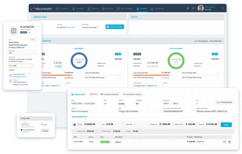Click the Total Deposit Amount $ 16,830.00
The width and height of the screenshot is (242, 154).
(45, 131)
